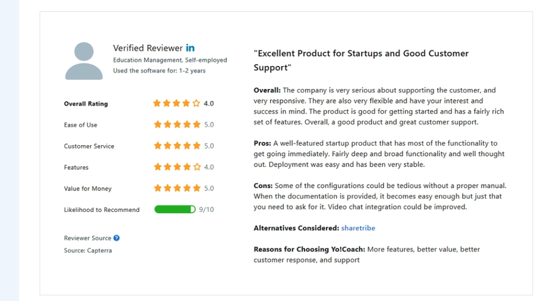Click the Verified Reviewer name
The image size is (552, 301).
(x=148, y=48)
